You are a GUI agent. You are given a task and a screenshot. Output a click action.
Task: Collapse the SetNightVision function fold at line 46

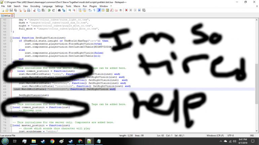(x=11, y=38)
